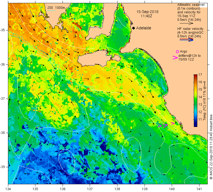Viewport: 213px width, 192px height.
Task: Click the latitude axis label '-35'
Action: [x=3, y=30]
